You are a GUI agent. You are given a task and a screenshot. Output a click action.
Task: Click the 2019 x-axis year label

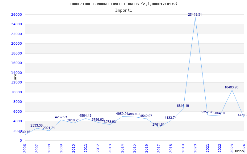pos(183,148)
